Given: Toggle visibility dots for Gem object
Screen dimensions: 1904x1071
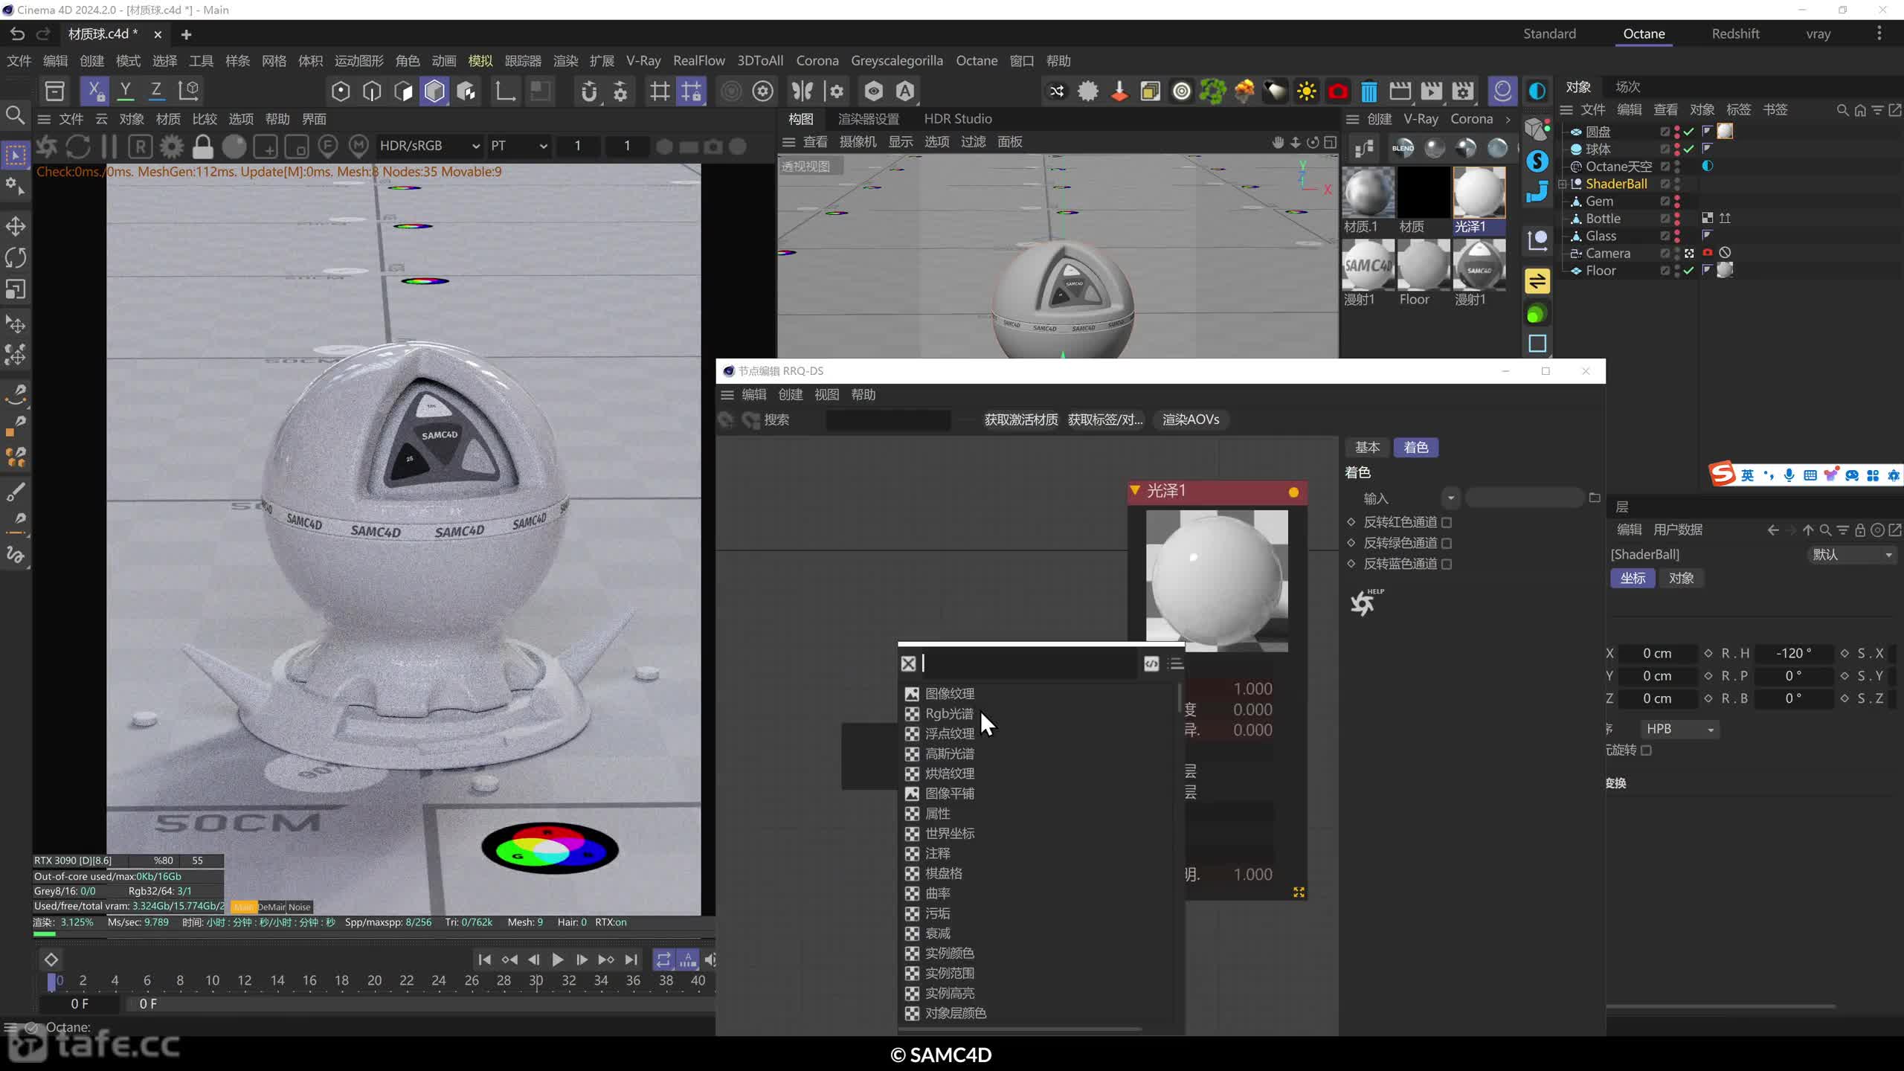Looking at the screenshot, I should (1677, 201).
